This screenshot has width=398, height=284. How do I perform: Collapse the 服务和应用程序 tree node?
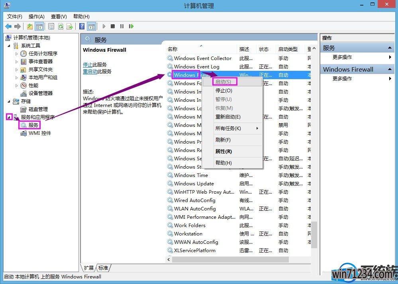(x=9, y=117)
